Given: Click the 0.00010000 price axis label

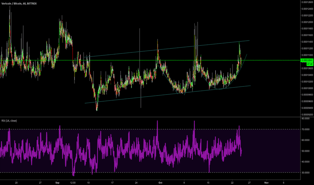Looking at the screenshot, I should 307,88.
